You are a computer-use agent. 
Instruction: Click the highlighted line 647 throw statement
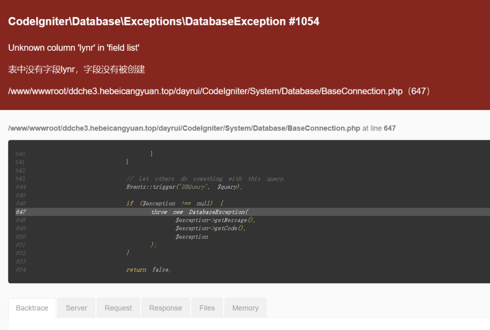200,212
